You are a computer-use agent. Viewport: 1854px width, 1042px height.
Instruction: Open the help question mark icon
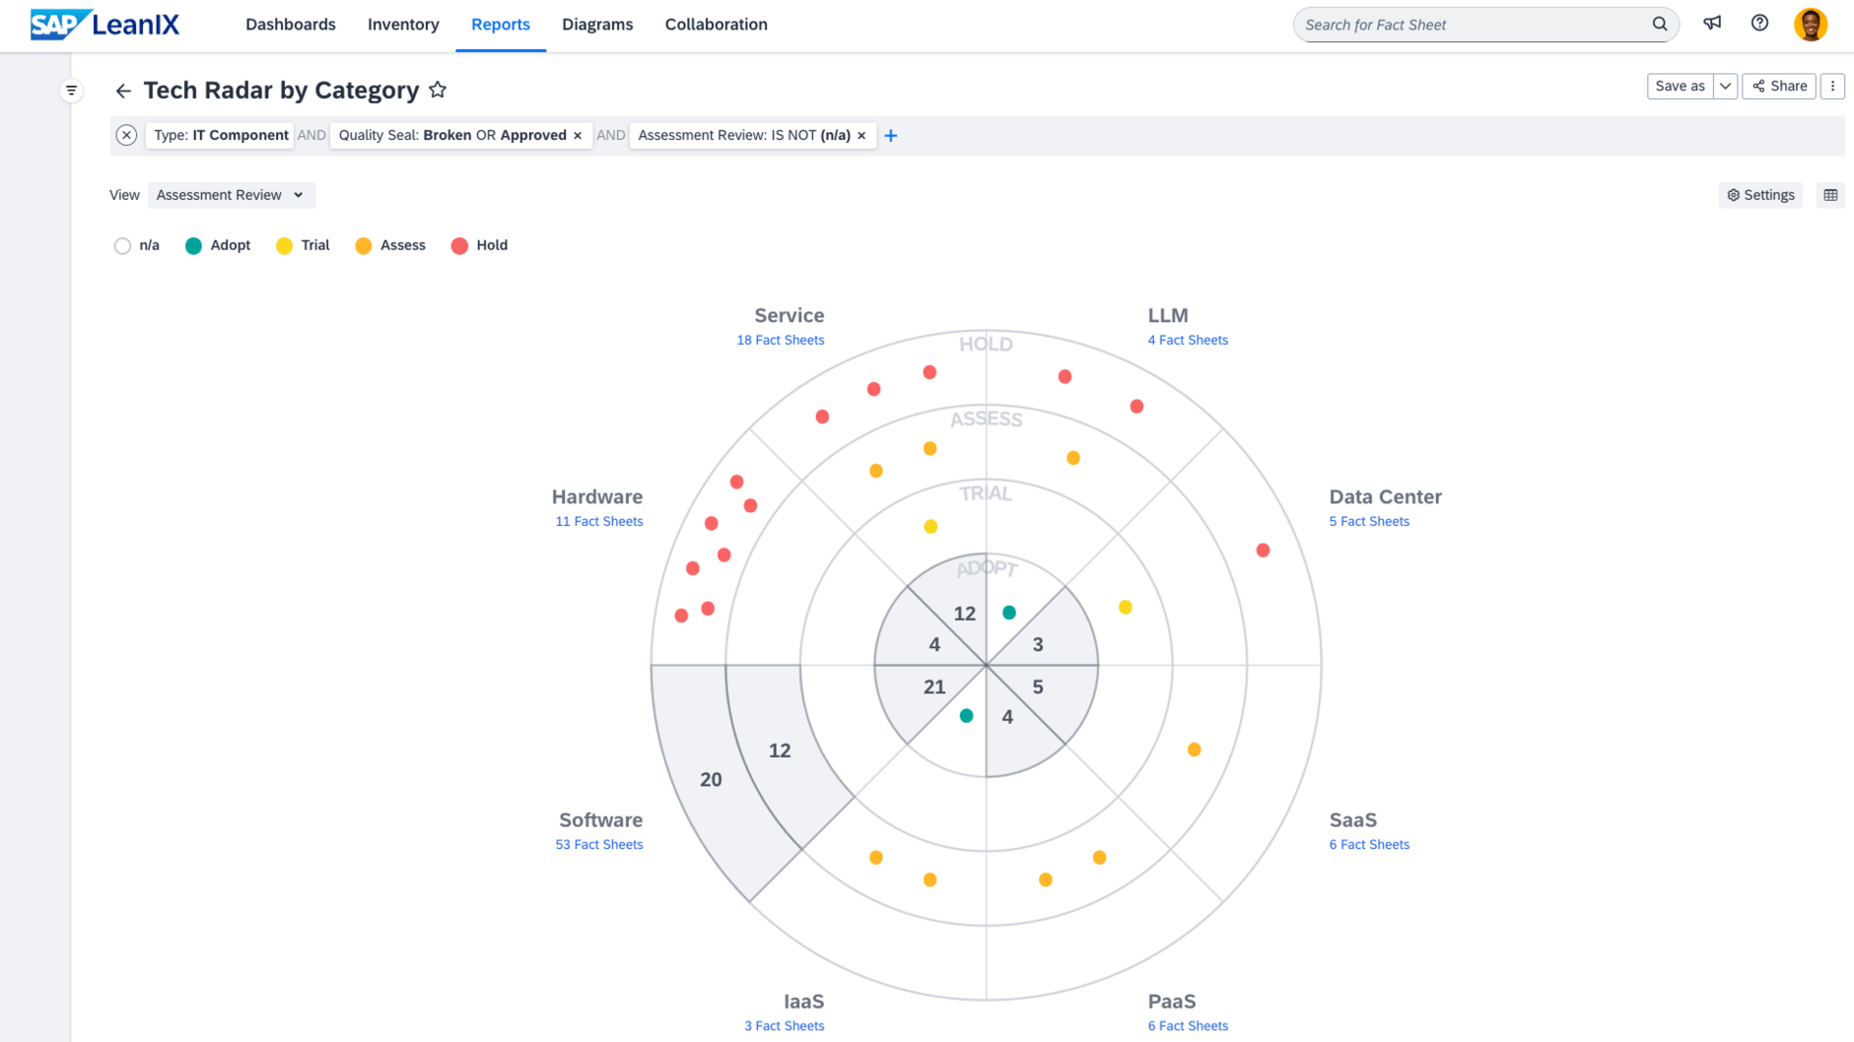(x=1760, y=23)
